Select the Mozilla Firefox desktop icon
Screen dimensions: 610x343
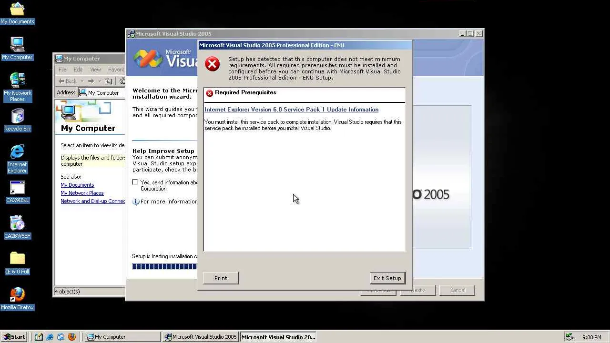[x=17, y=299]
